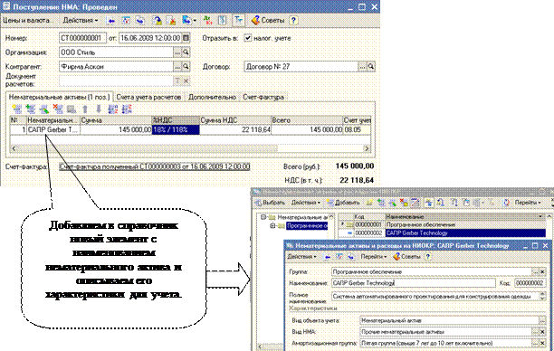Click the post document icon in Поступление НМА toolbar

click(157, 21)
